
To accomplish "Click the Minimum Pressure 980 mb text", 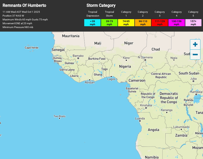I will point(18,27).
